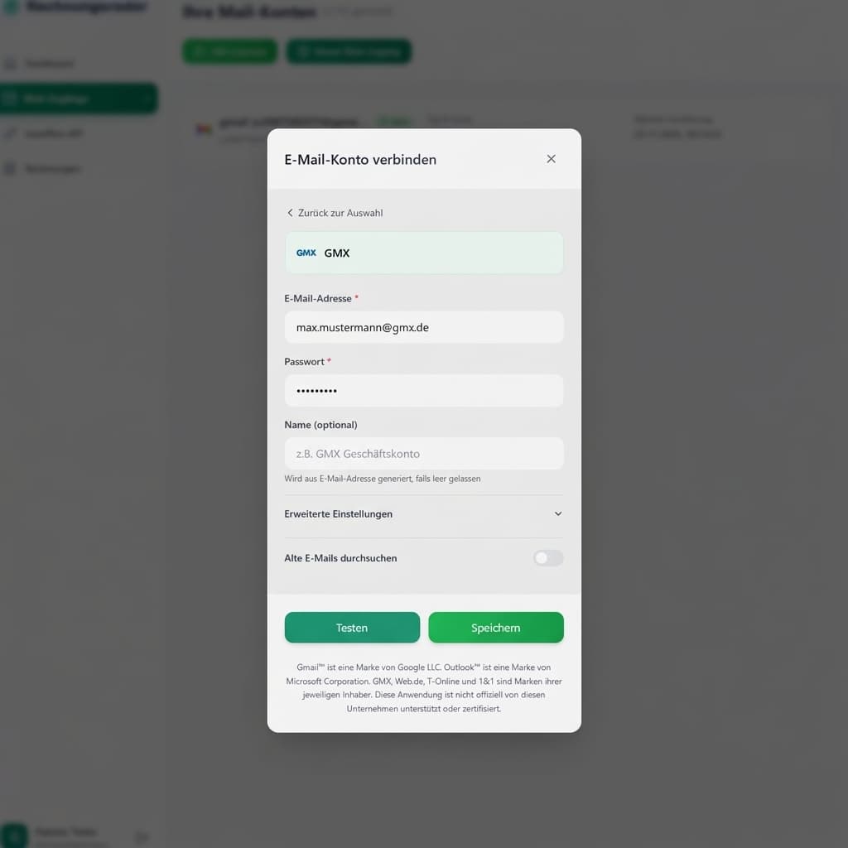The image size is (848, 848).
Task: Click the GMX logo icon
Action: coord(306,253)
